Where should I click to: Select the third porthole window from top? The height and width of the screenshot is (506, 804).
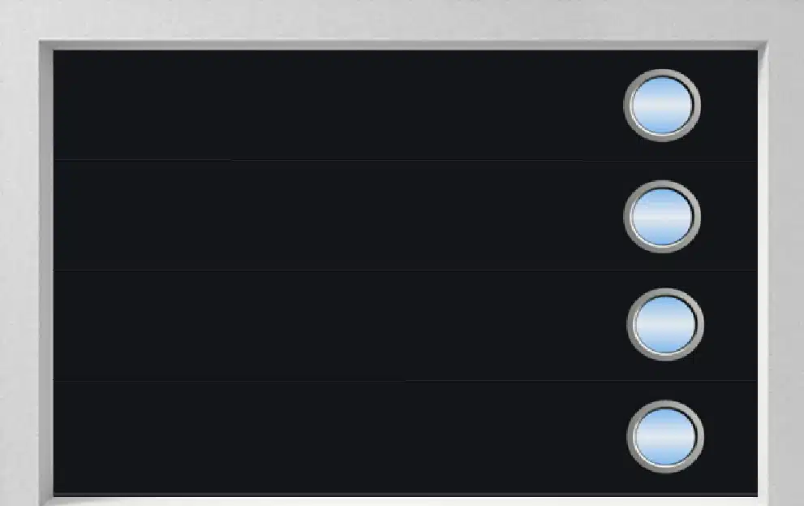tap(665, 324)
